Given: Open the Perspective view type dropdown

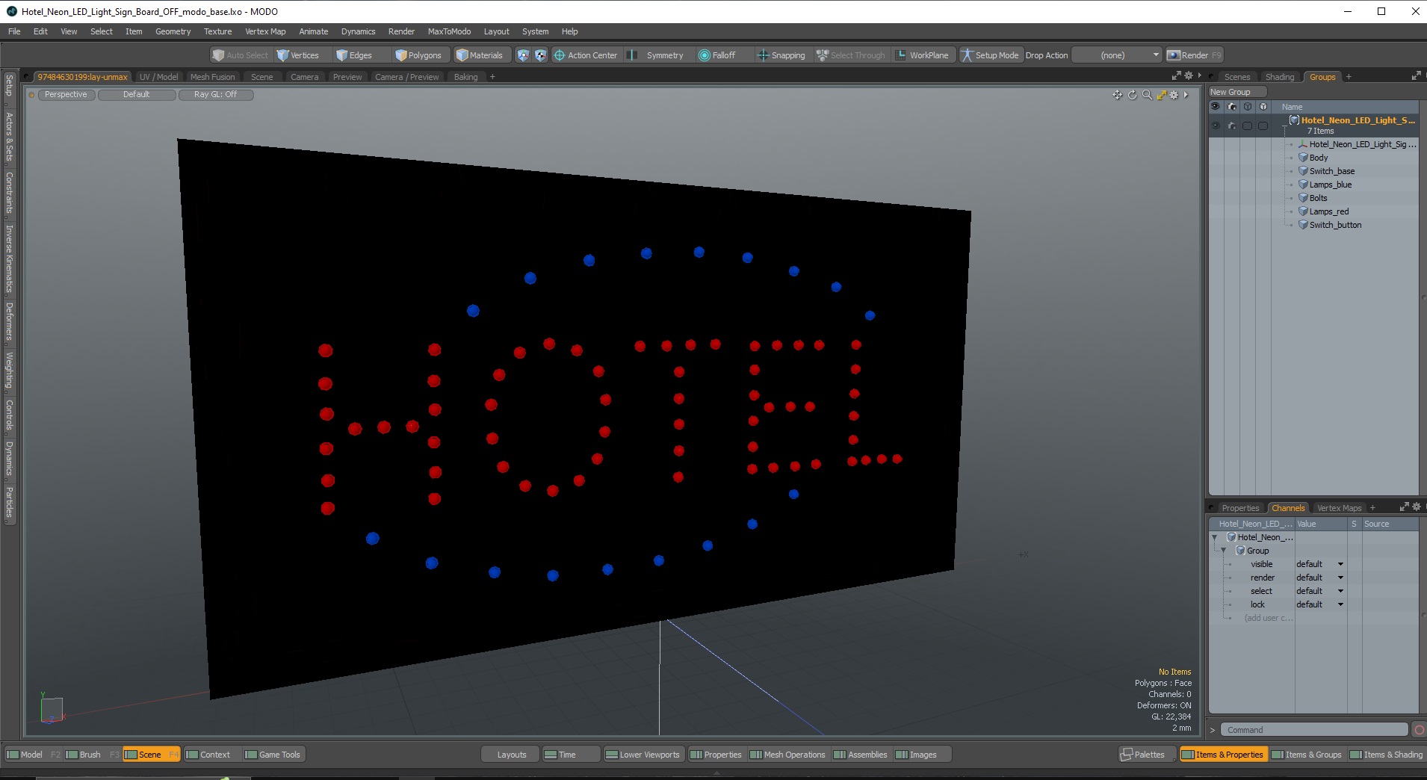Looking at the screenshot, I should click(x=66, y=95).
